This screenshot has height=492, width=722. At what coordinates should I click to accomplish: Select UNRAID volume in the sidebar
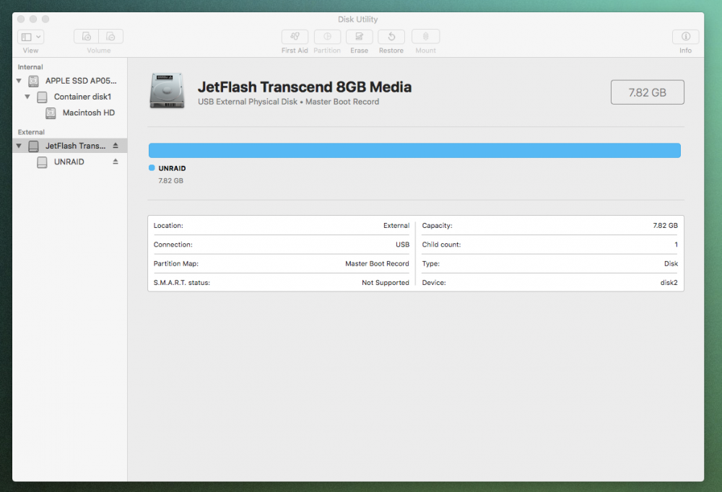69,162
